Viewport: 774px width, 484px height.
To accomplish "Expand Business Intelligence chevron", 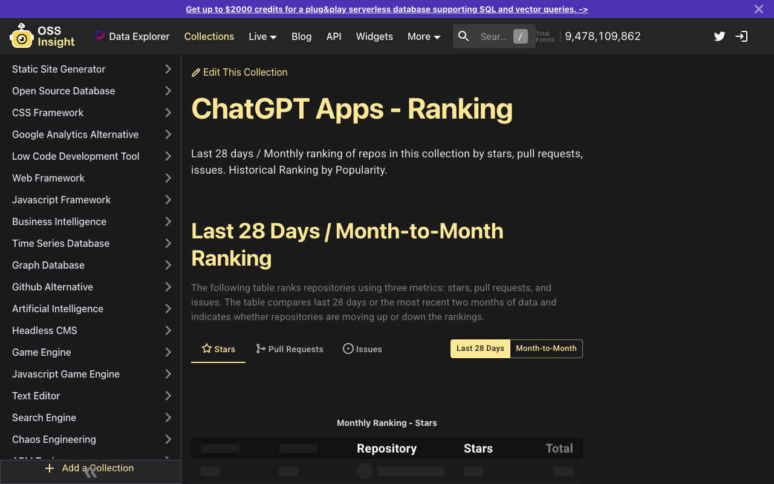I will tap(168, 221).
